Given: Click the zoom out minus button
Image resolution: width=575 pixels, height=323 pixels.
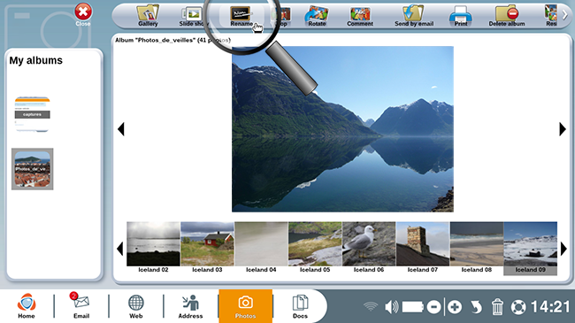Looking at the screenshot, I should [x=433, y=307].
